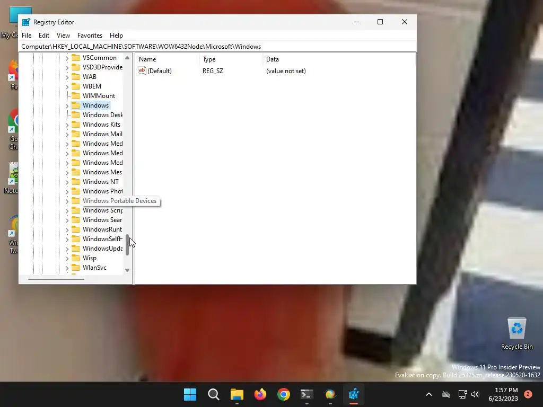Click the VSCommon folder icon
Screen dimensions: 543x407
(76, 57)
